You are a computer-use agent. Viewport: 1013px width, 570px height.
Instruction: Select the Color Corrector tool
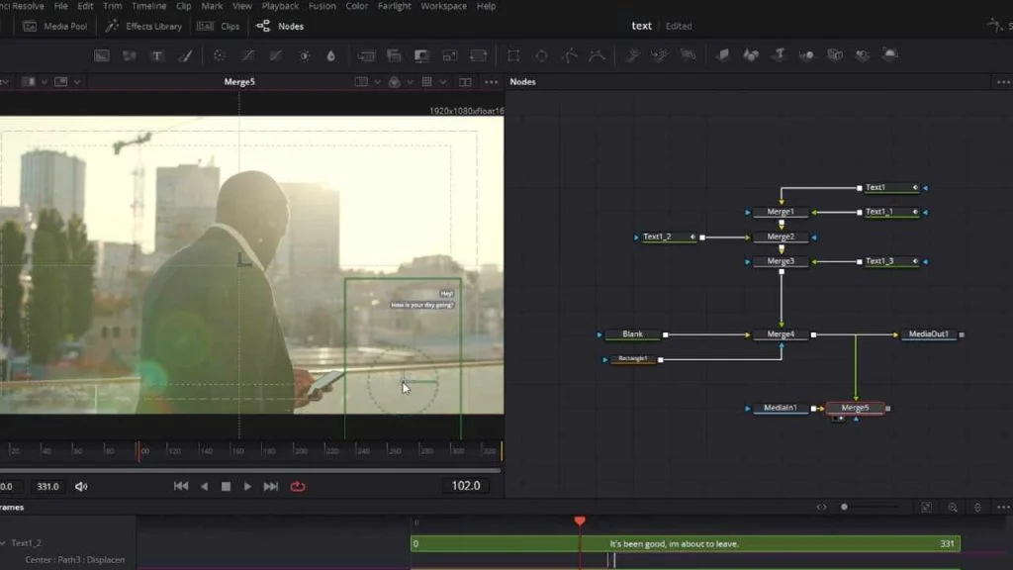tap(221, 56)
